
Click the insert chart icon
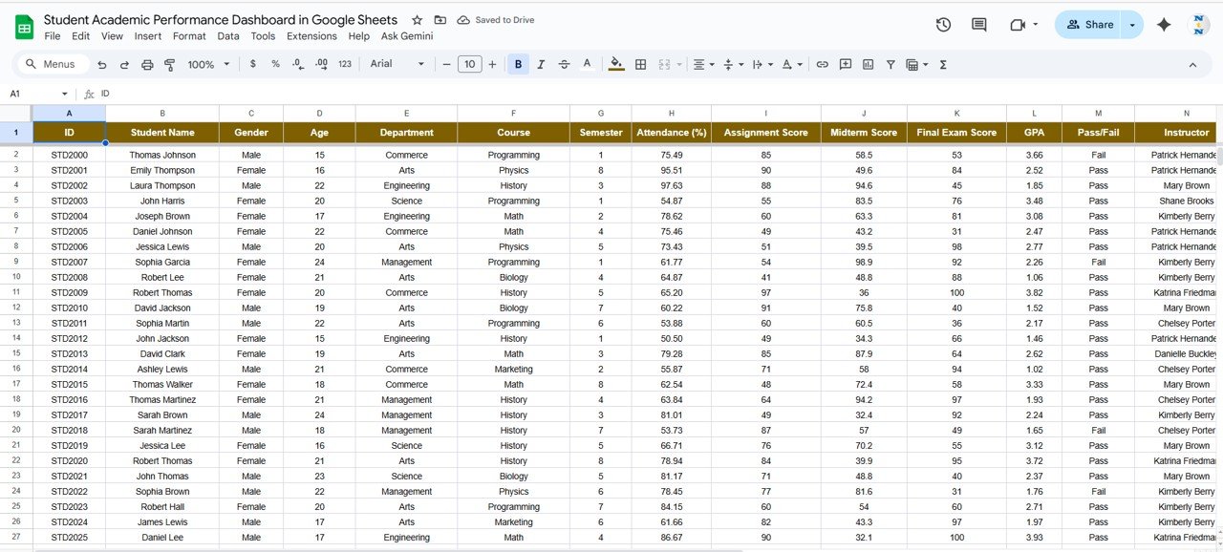click(x=868, y=64)
